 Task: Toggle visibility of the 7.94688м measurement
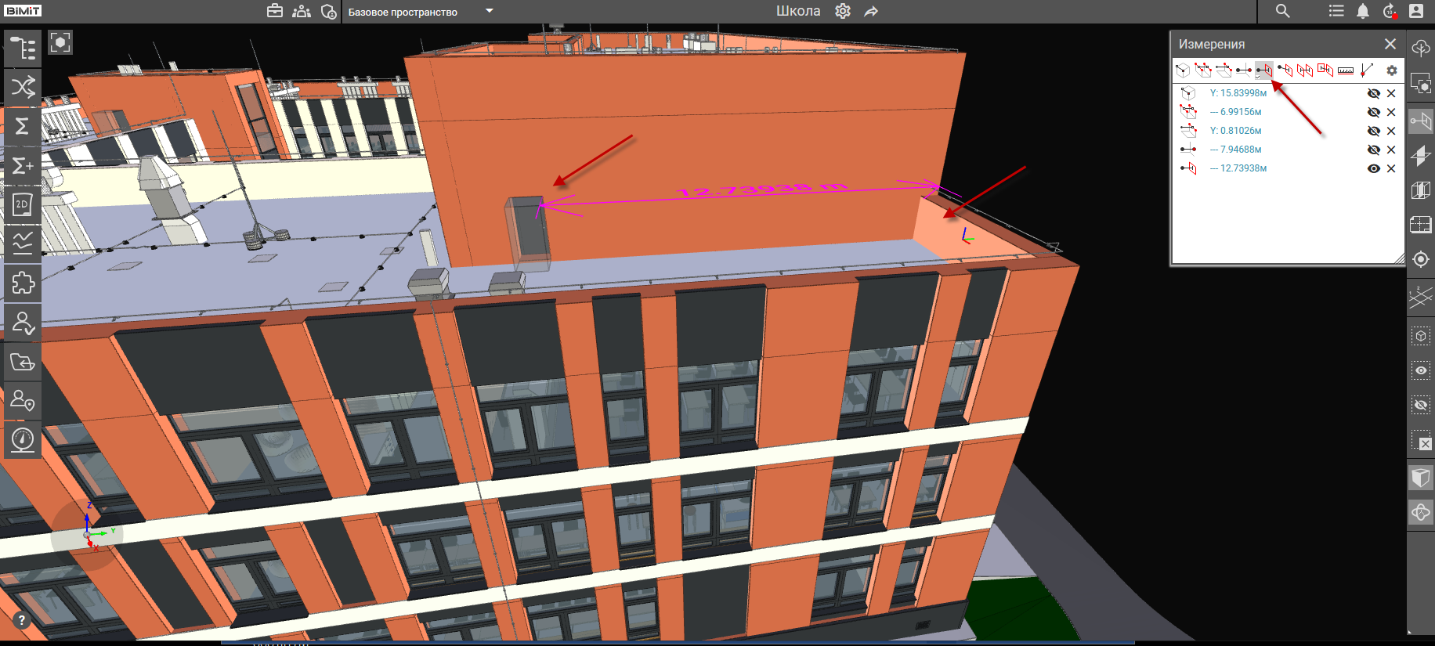1373,150
